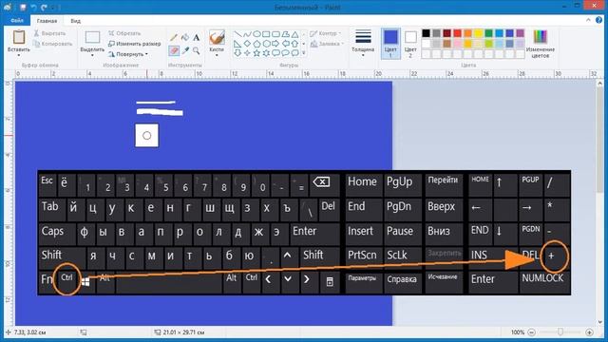This screenshot has height=342, width=608.
Task: Activate the Color 1 (Цвет 1) slot
Action: tap(390, 44)
